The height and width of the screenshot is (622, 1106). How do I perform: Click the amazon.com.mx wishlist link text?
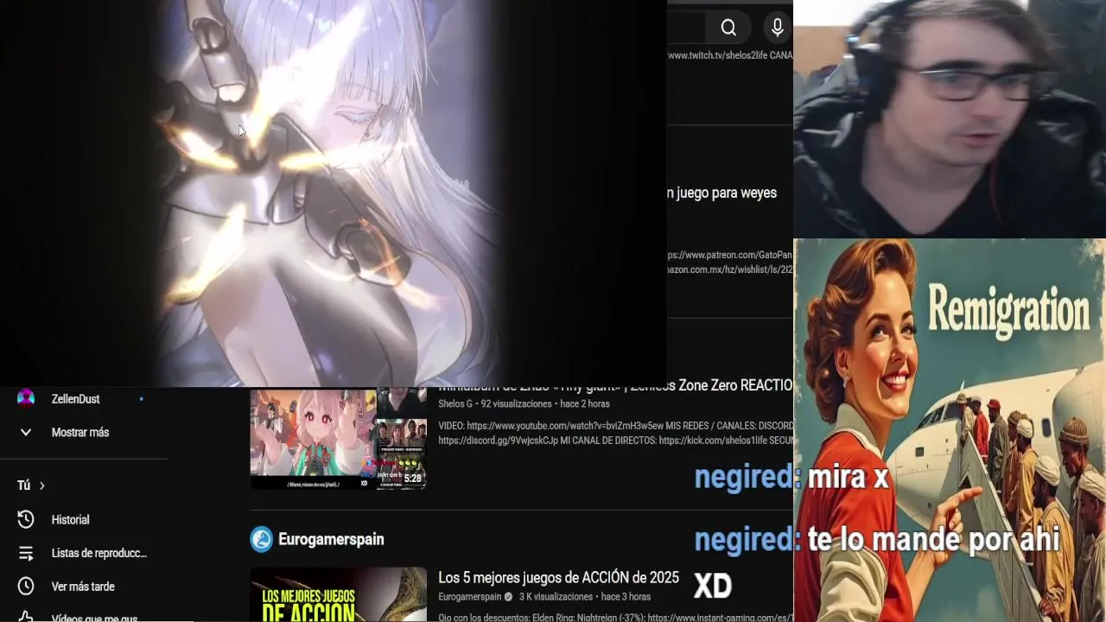click(x=730, y=270)
